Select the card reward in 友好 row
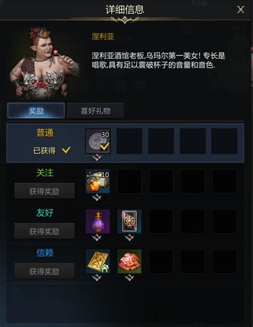253x327 pixels. [x=129, y=221]
